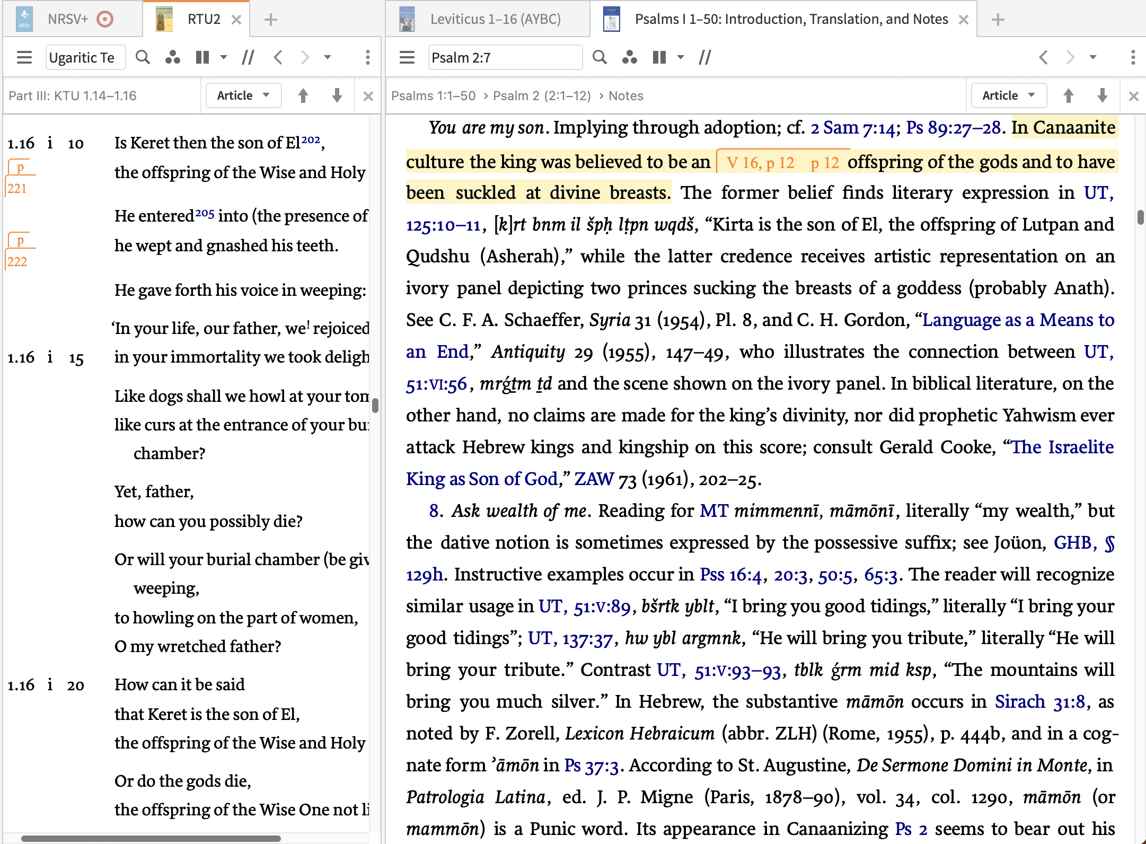Open visual filters in right panel
The image size is (1146, 844).
click(x=630, y=57)
